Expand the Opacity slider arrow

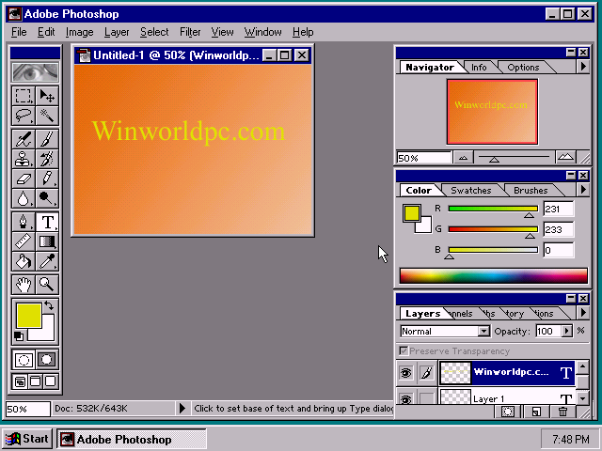566,331
